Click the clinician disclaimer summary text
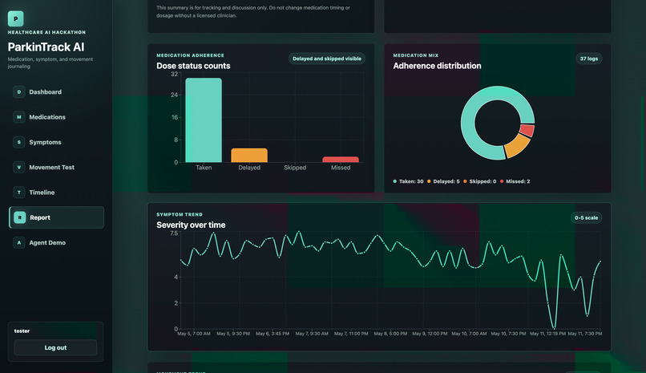 (x=253, y=11)
